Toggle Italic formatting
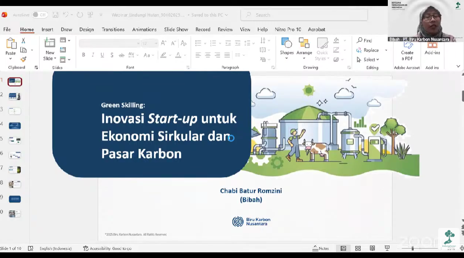This screenshot has height=258, width=464. click(x=93, y=55)
